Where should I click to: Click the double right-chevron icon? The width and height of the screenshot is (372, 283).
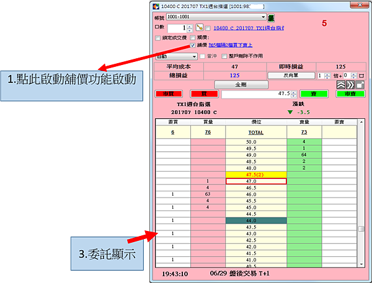click(350, 85)
